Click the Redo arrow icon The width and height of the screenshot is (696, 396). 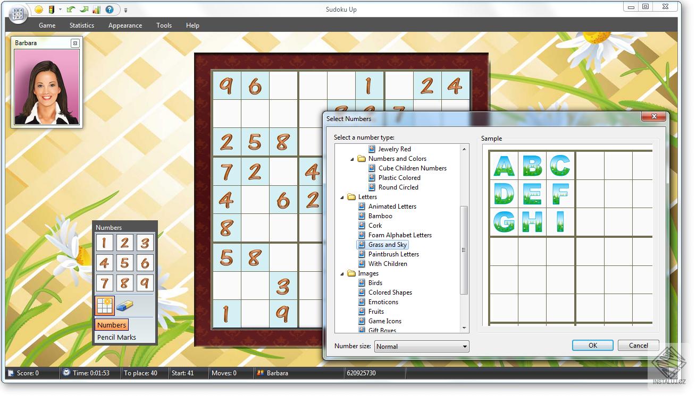coord(84,10)
